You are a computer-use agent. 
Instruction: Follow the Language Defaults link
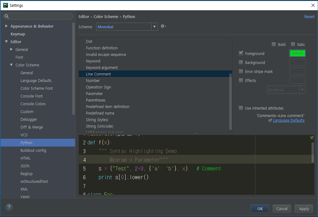(289, 120)
